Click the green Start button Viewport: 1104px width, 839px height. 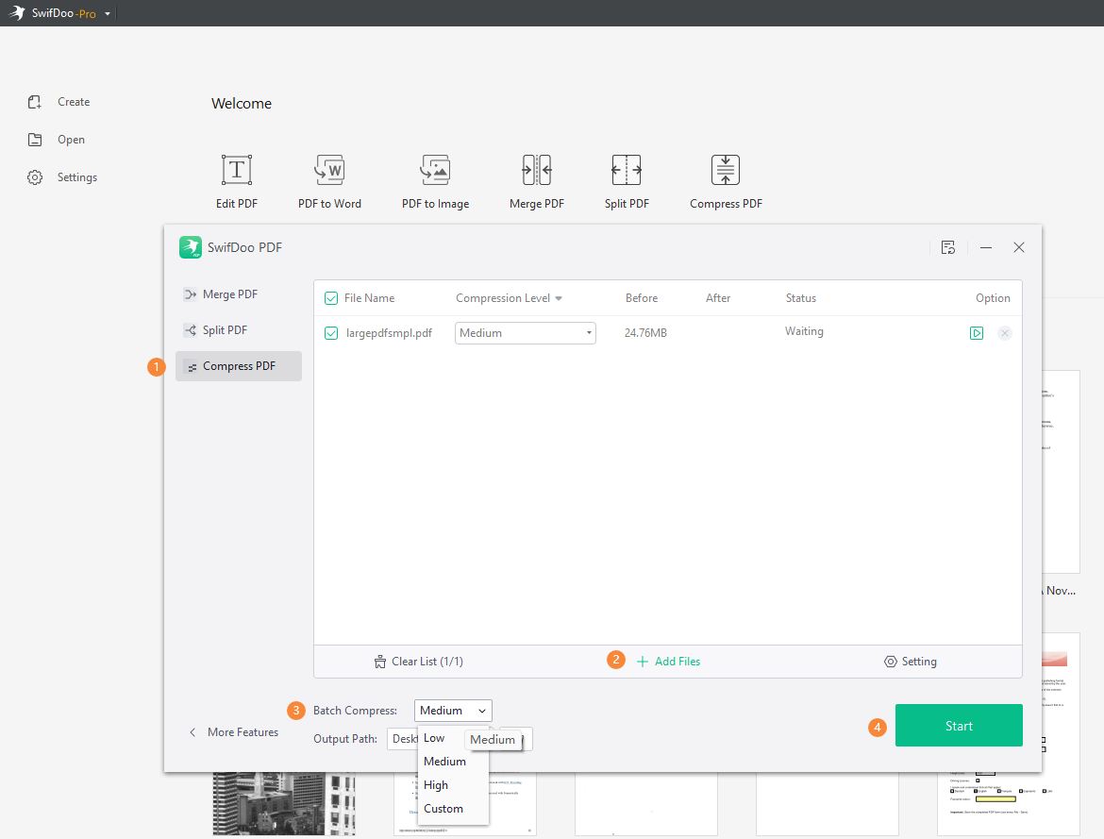[959, 726]
